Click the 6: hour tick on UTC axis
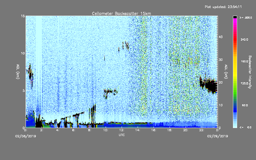This screenshot has height=160, width=256. (74, 130)
